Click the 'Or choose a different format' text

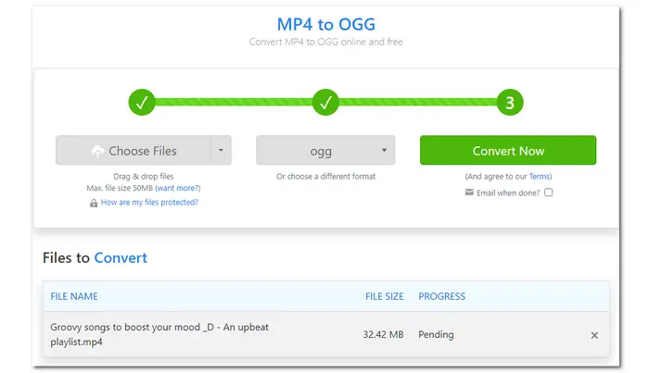pos(325,177)
